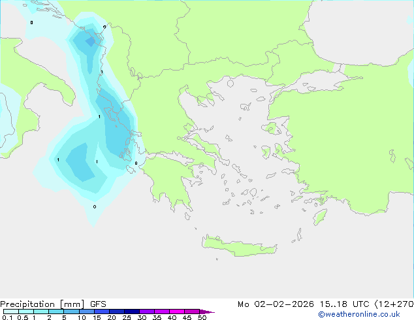This screenshot has width=414, height=320.
Task: Click the 'Mo 02-02-2026' date text
Action: [x=276, y=304]
